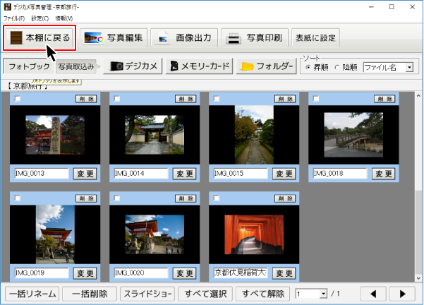Image resolution: width=424 pixels, height=305 pixels.
Task: Check the box for IMG_0020
Action: click(117, 198)
